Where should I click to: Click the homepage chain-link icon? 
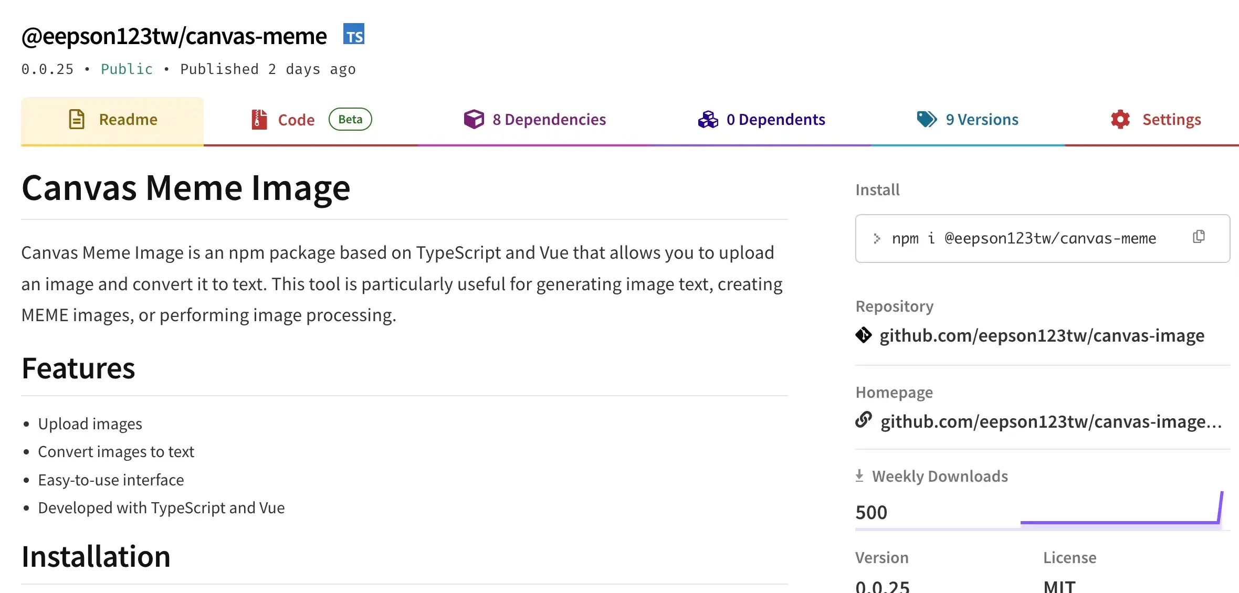click(x=864, y=420)
